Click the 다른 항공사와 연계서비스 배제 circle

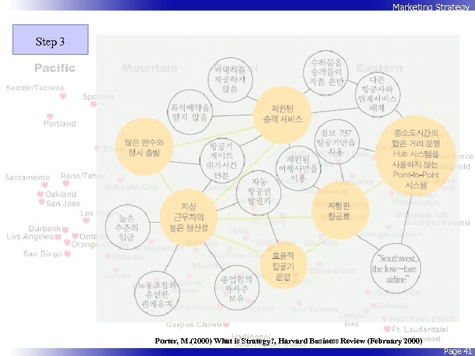377,95
